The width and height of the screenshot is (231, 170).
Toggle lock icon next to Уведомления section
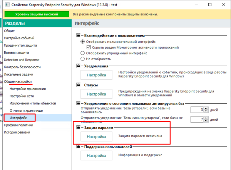click(78, 66)
